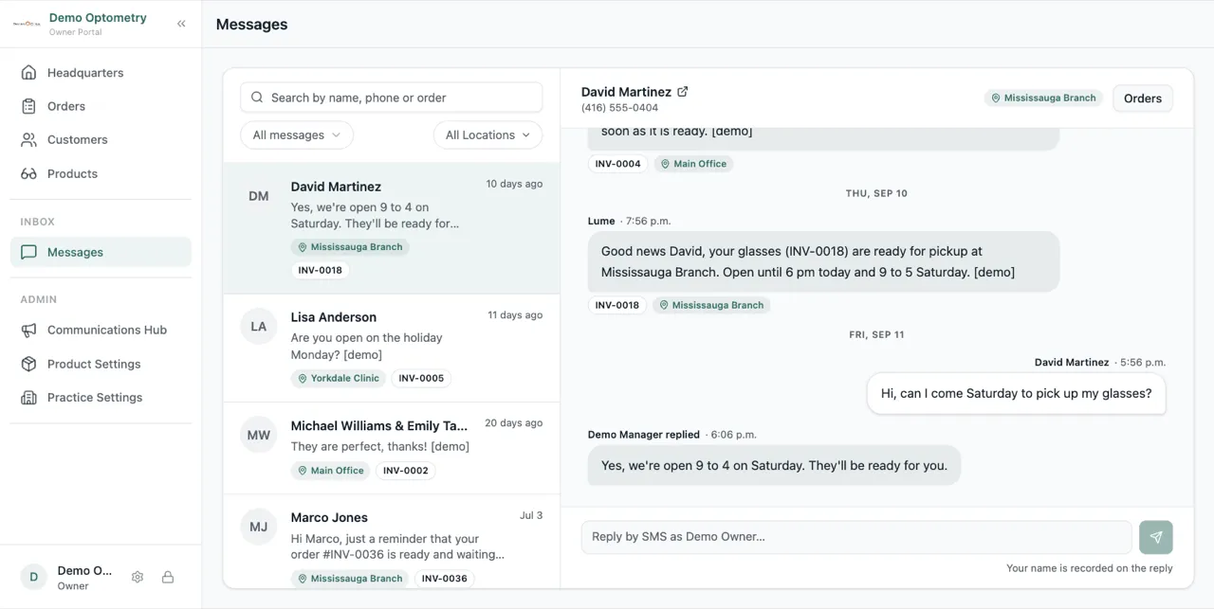Click the MW avatar in the conversation list
Screen dimensions: 1214x609
click(259, 435)
